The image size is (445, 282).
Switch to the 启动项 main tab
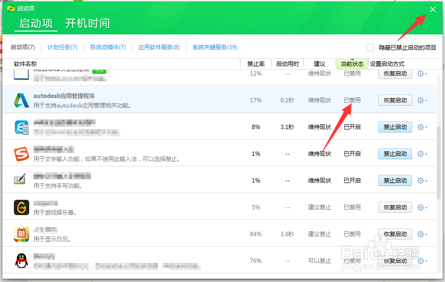click(36, 23)
